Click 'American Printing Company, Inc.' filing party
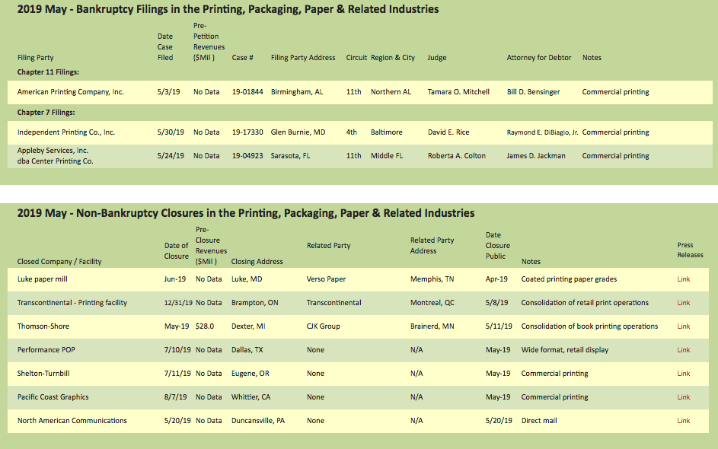718x449 pixels. click(x=71, y=92)
